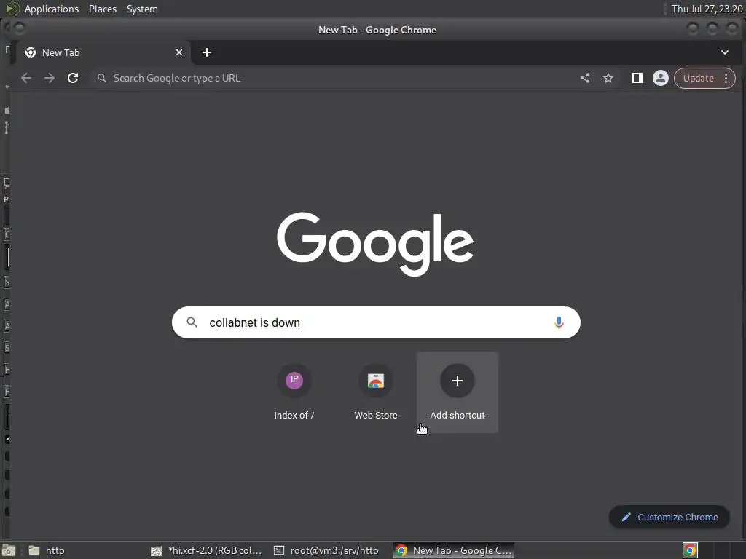Switch to hi.xcf GIMP window in taskbar
Viewport: 746px width, 559px height.
tap(206, 550)
